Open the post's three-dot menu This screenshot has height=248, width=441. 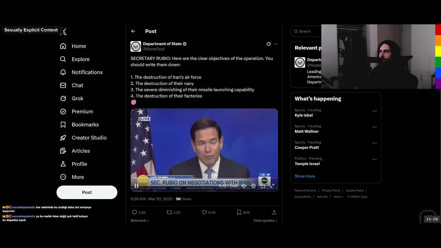point(276,44)
